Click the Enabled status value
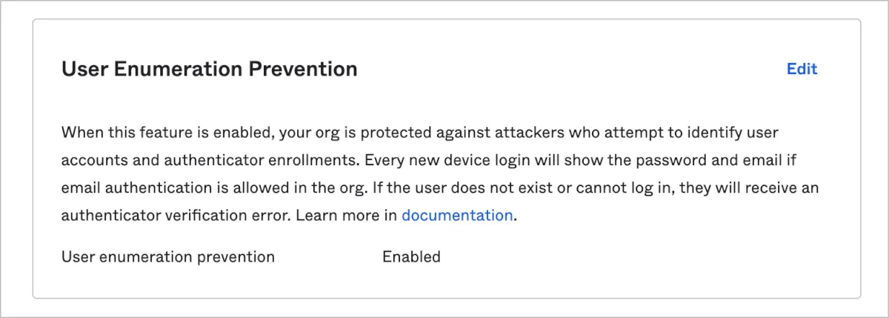The height and width of the screenshot is (318, 889). (x=411, y=257)
